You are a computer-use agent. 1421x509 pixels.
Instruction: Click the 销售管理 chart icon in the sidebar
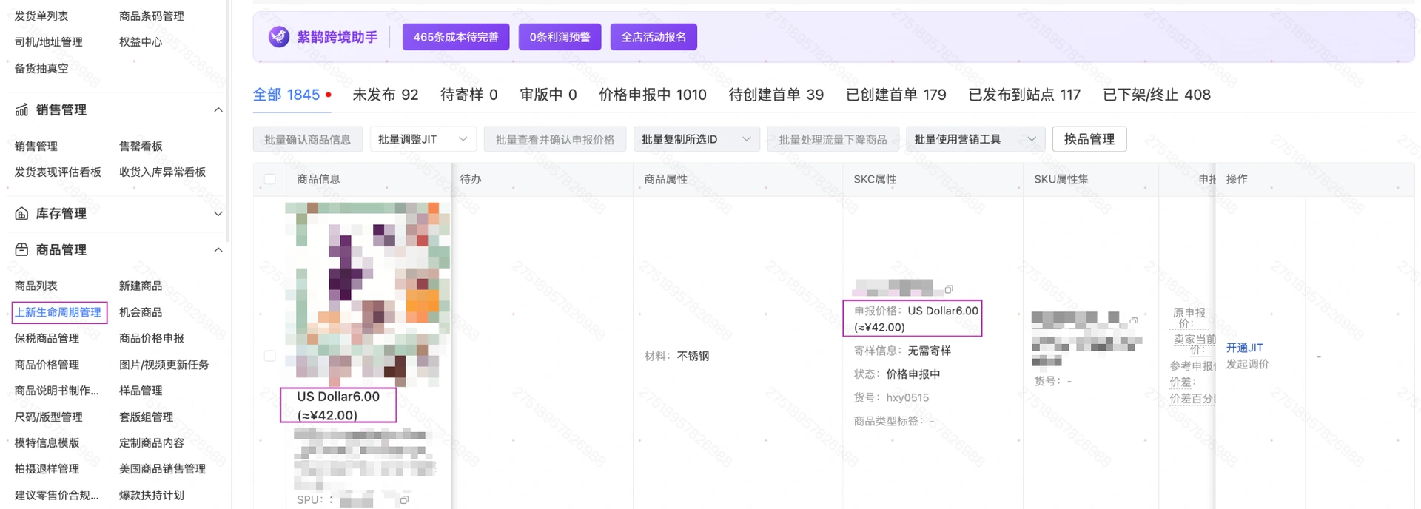[x=21, y=110]
